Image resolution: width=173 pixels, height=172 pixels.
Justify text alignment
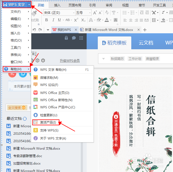tap(141, 20)
